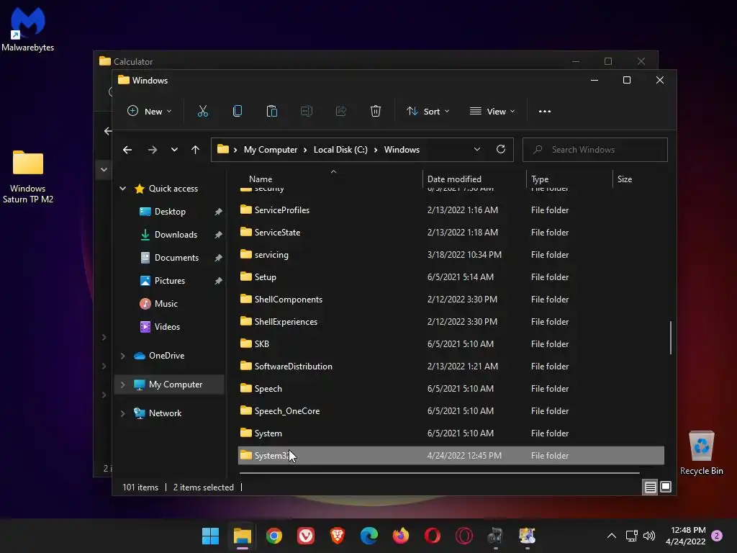Open the Start menu on taskbar
The height and width of the screenshot is (553, 737).
coord(211,536)
